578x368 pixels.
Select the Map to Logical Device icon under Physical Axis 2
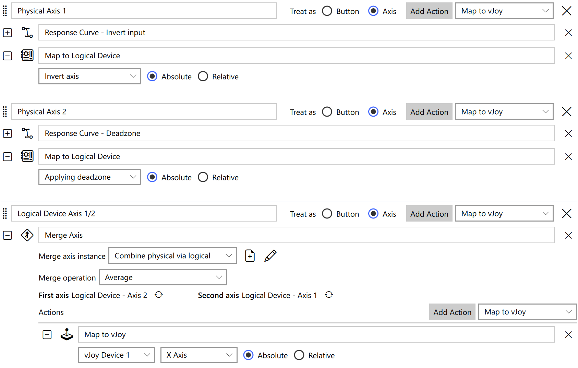coord(27,156)
